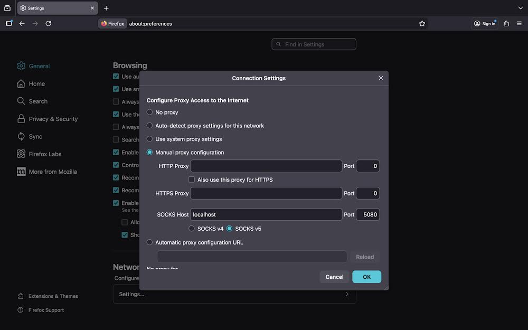Click the Sync icon in sidebar

(22, 136)
